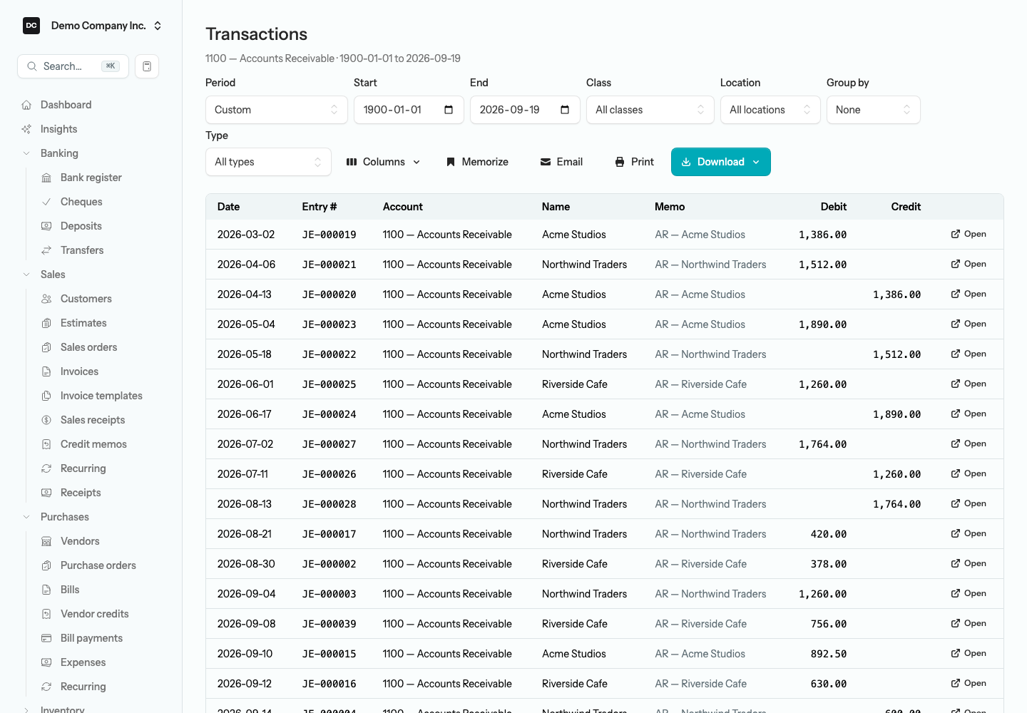
Task: Open the Group by None dropdown
Action: [874, 110]
